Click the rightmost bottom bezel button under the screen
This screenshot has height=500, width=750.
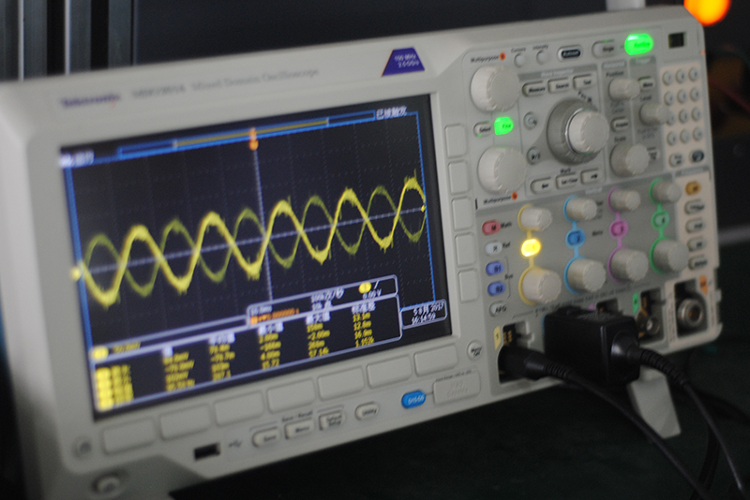[x=436, y=360]
